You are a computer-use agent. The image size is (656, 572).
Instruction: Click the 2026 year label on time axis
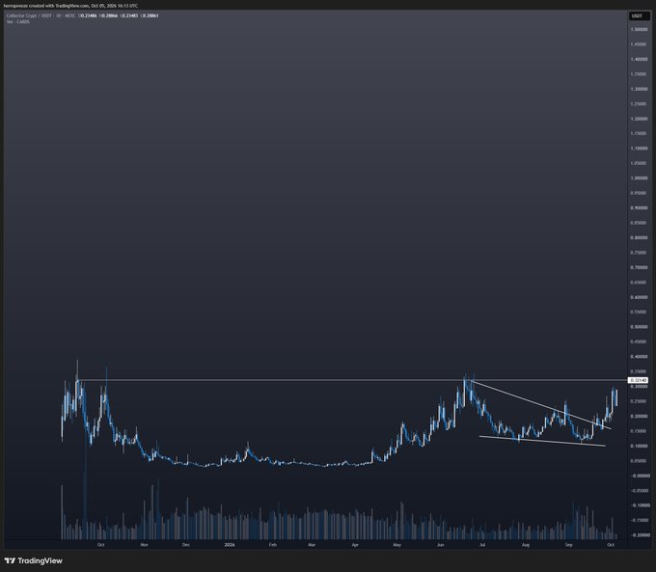click(230, 545)
